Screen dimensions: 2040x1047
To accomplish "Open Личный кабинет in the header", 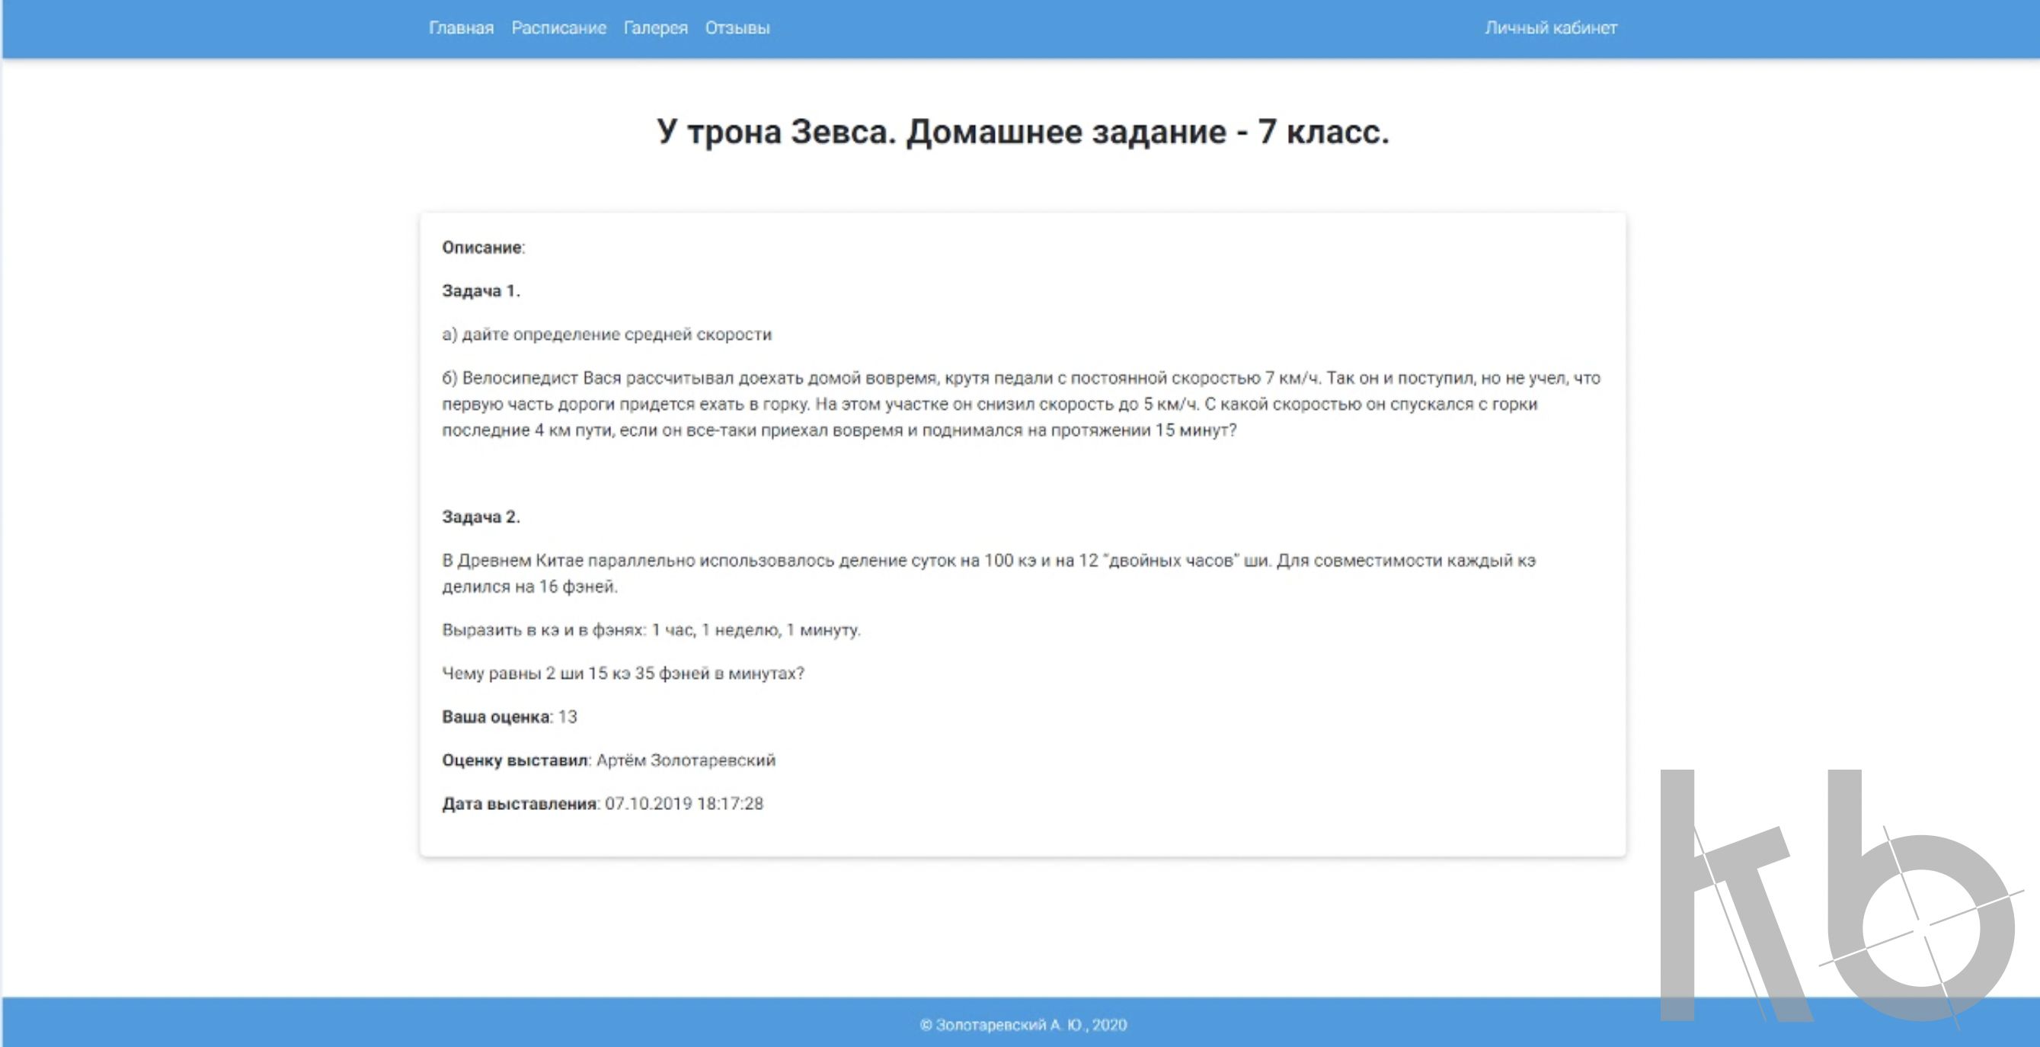I will 1549,27.
